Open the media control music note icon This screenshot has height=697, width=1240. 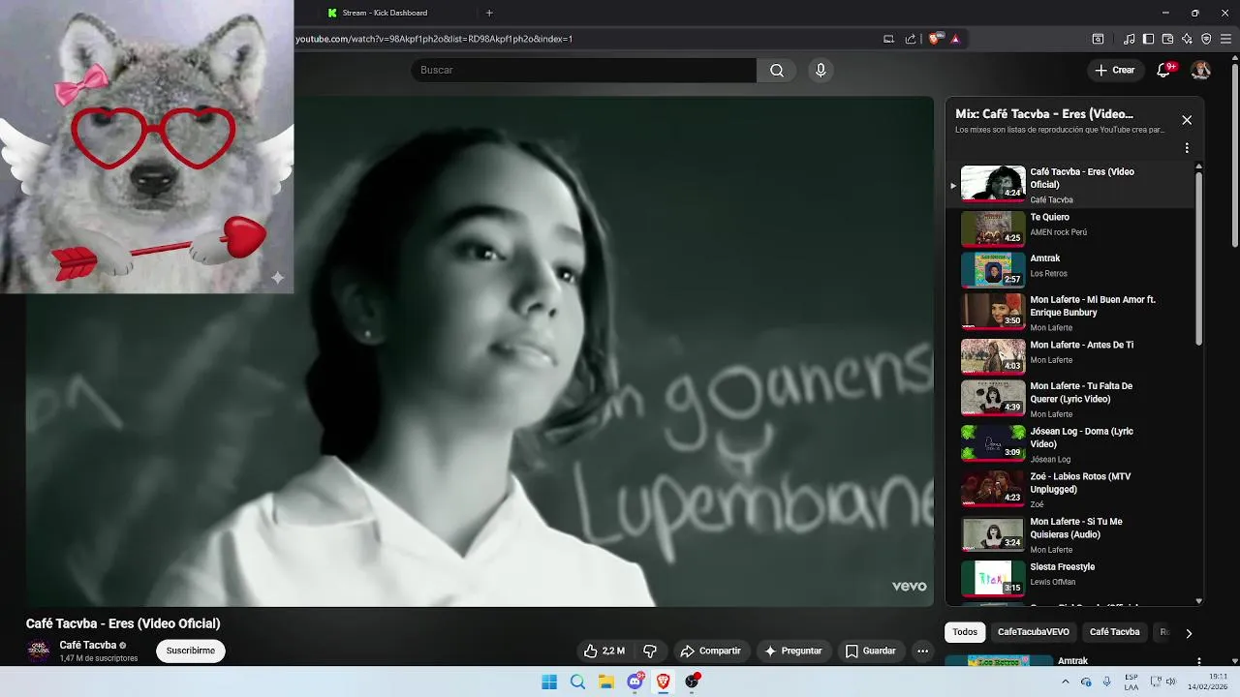coord(1130,39)
